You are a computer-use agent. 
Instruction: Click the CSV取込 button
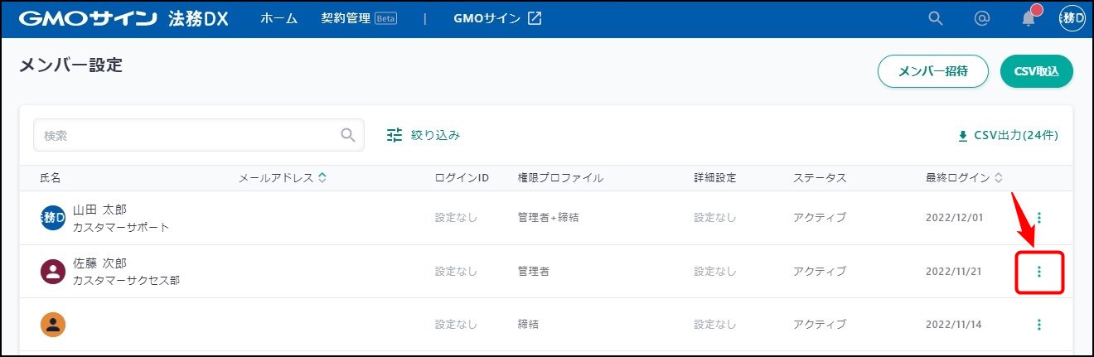[x=1037, y=71]
